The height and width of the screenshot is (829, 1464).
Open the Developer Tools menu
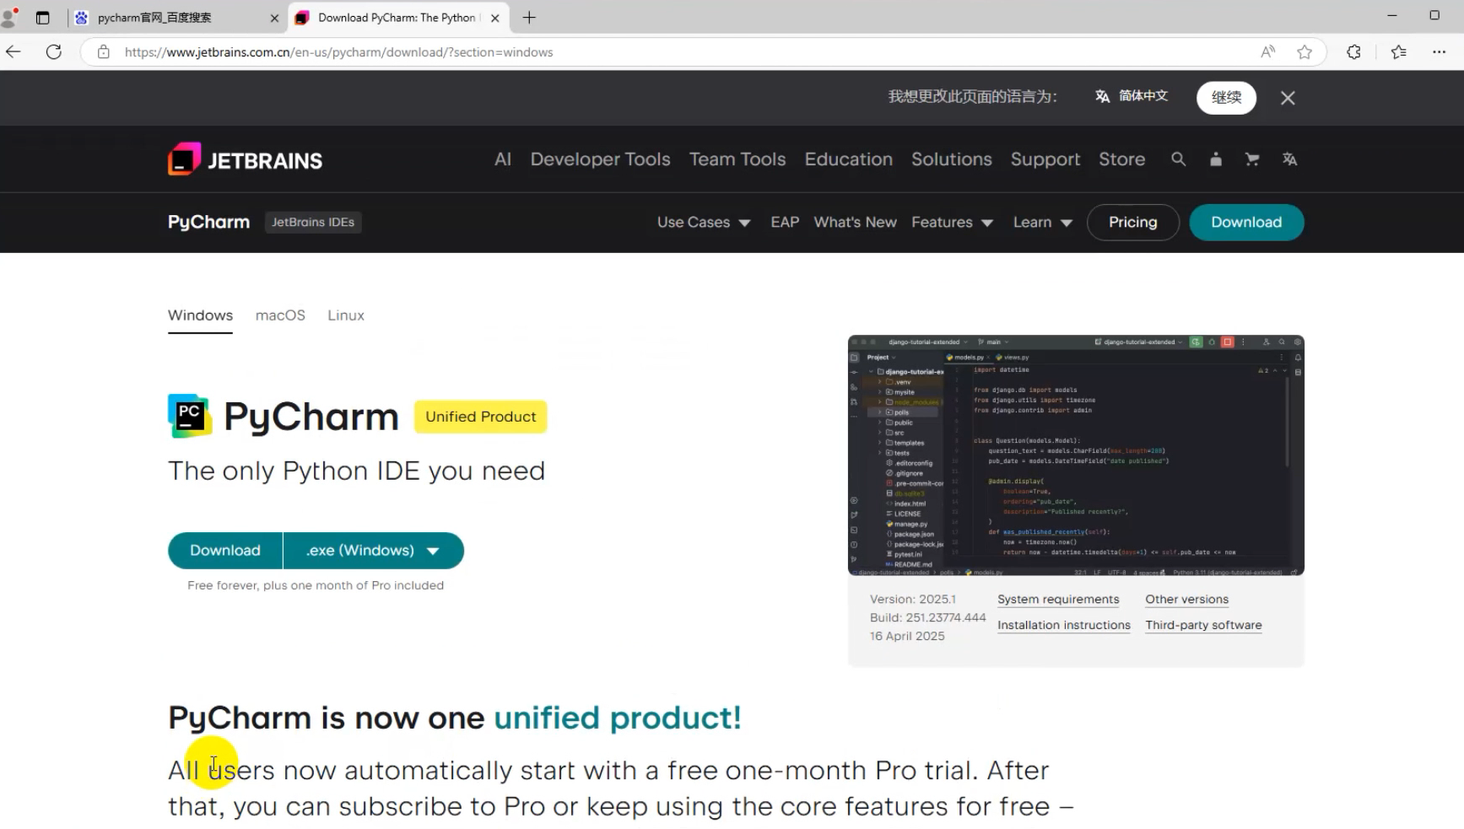click(600, 159)
